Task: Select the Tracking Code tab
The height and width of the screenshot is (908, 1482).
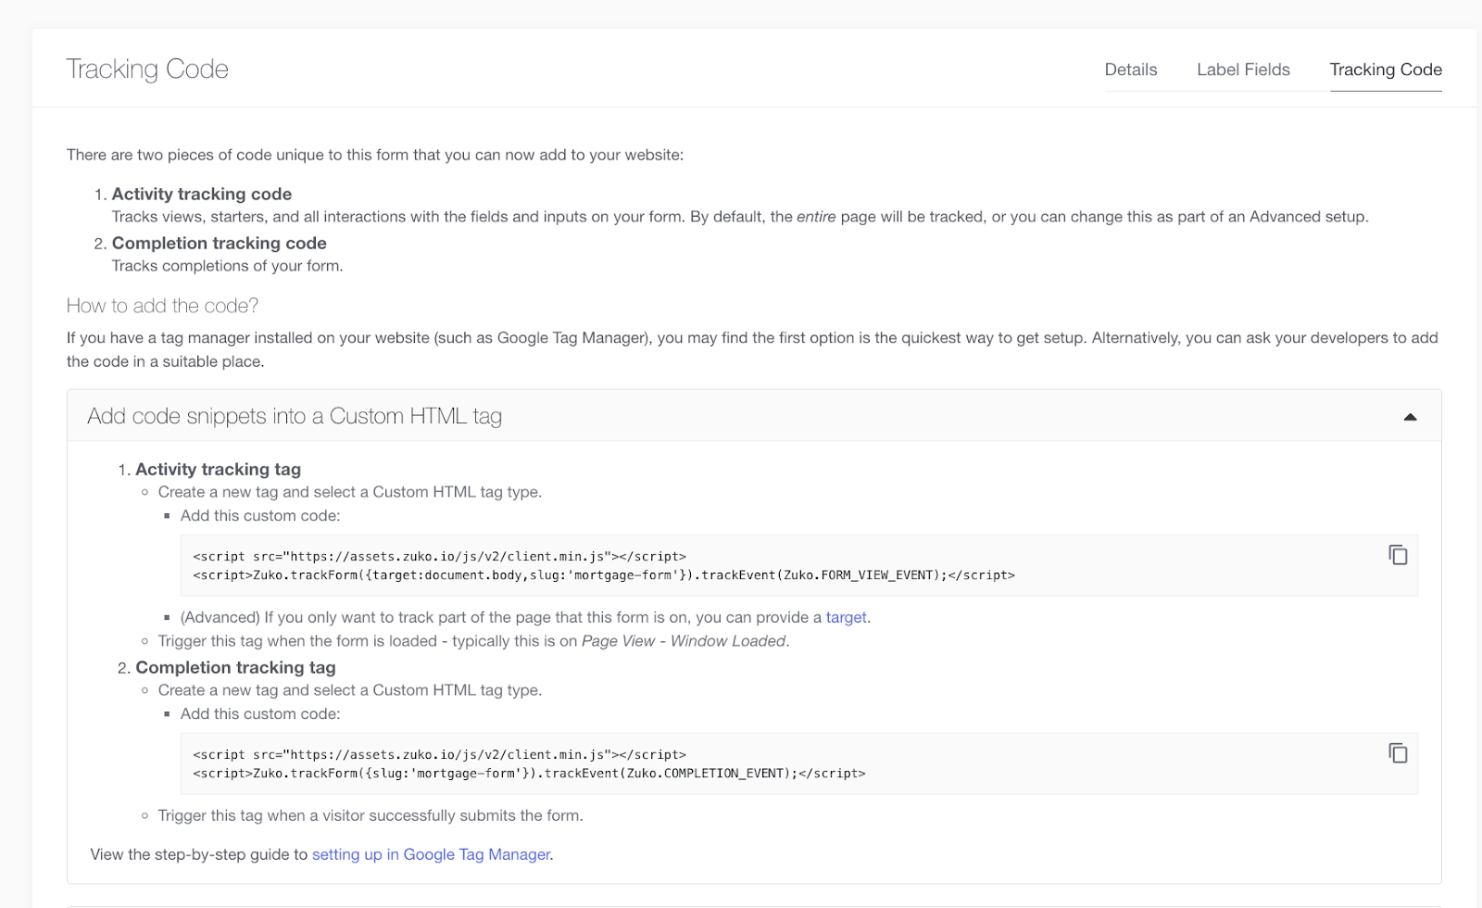Action: 1385,69
